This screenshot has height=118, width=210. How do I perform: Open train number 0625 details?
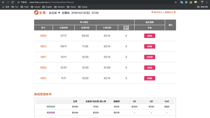(43, 68)
